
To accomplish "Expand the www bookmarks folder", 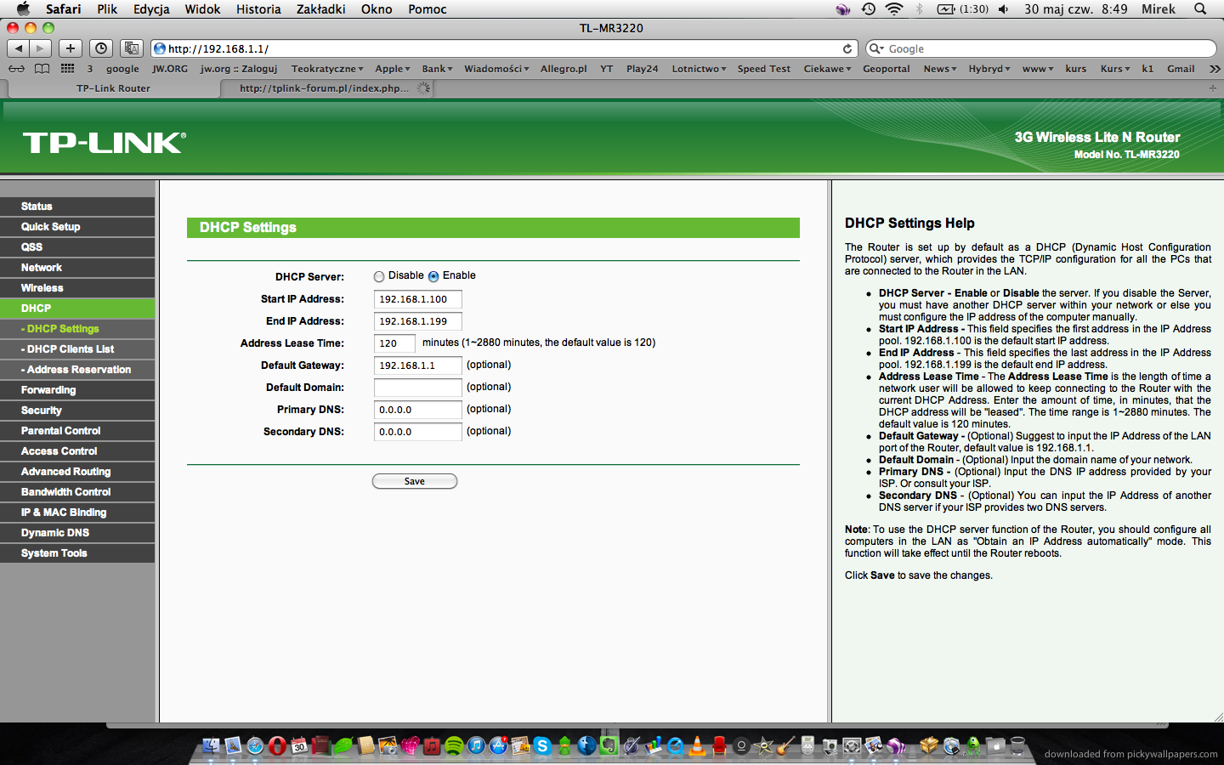I will point(1038,69).
